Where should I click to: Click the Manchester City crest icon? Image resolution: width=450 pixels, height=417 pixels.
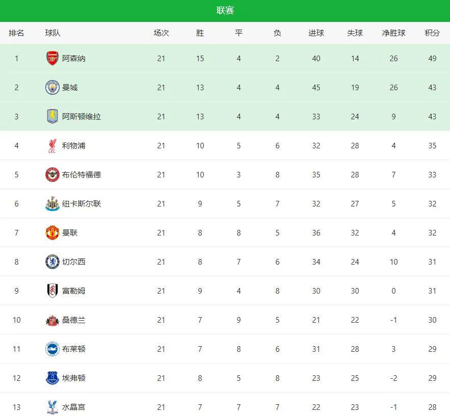click(52, 87)
